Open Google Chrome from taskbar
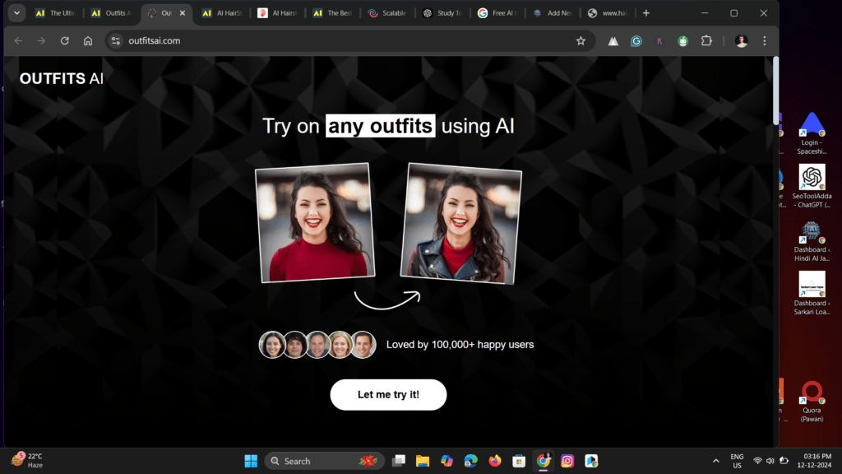The height and width of the screenshot is (474, 842). (x=543, y=461)
